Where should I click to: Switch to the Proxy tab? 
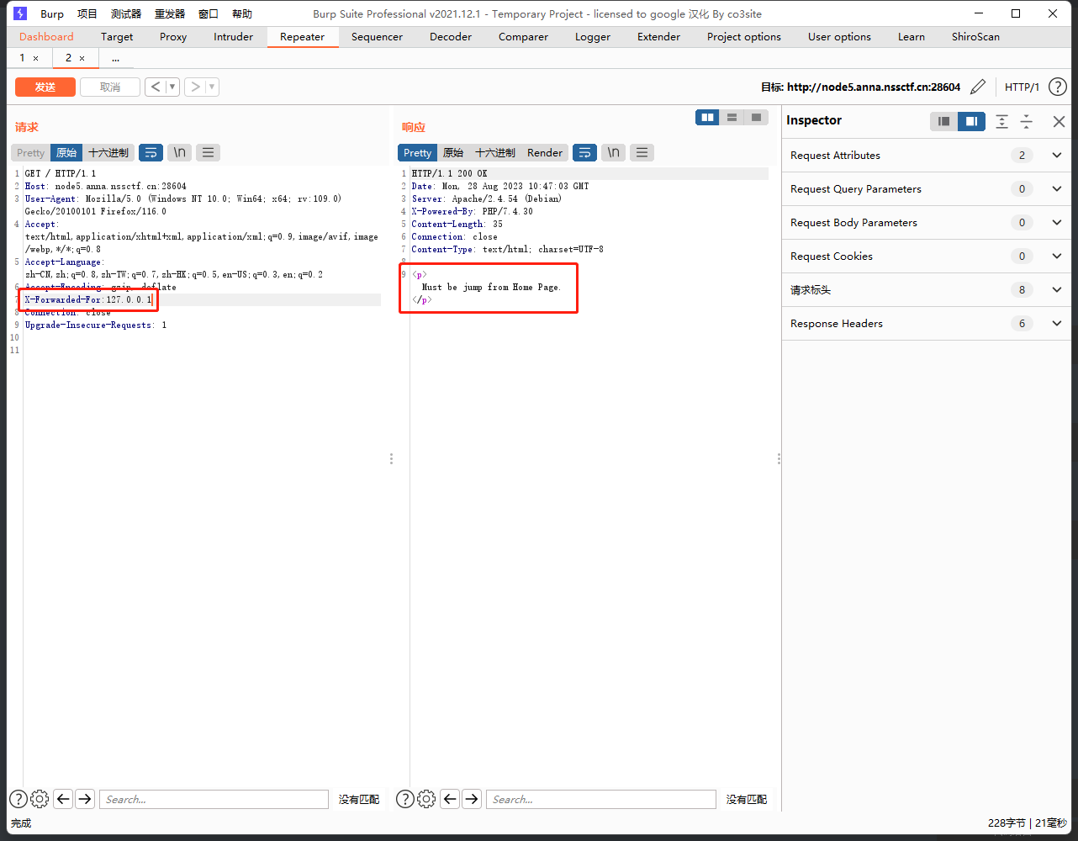point(173,36)
